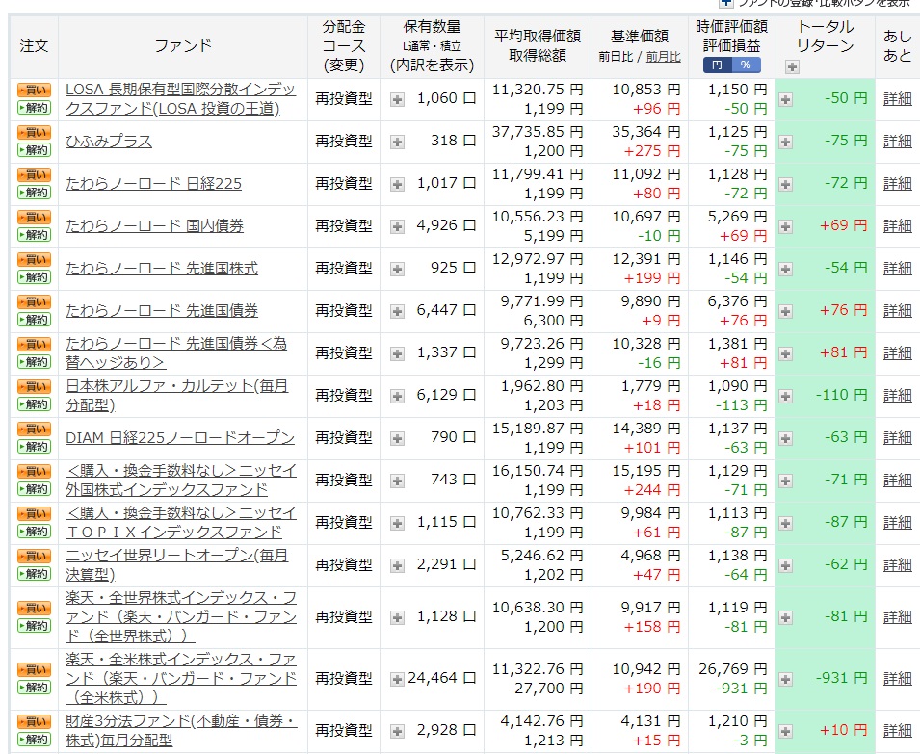Click 解約 button for ひふみプラス
The image size is (920, 754).
pos(34,150)
